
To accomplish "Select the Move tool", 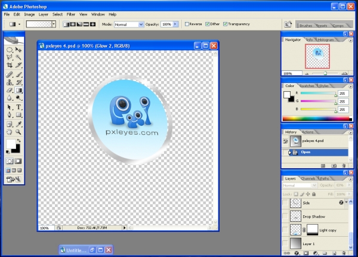I will tap(18, 49).
